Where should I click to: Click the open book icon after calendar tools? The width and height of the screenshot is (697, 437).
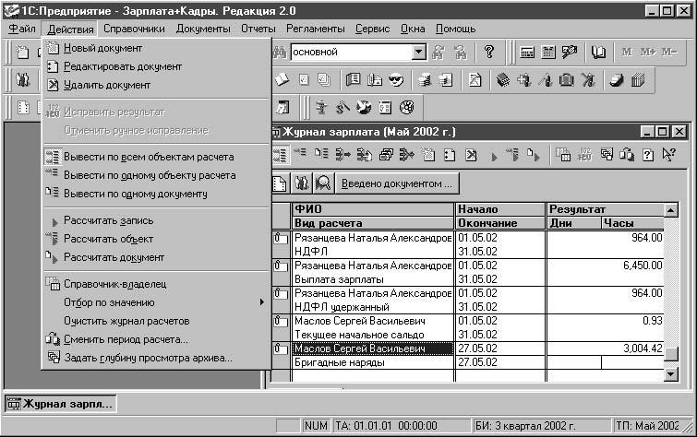598,53
